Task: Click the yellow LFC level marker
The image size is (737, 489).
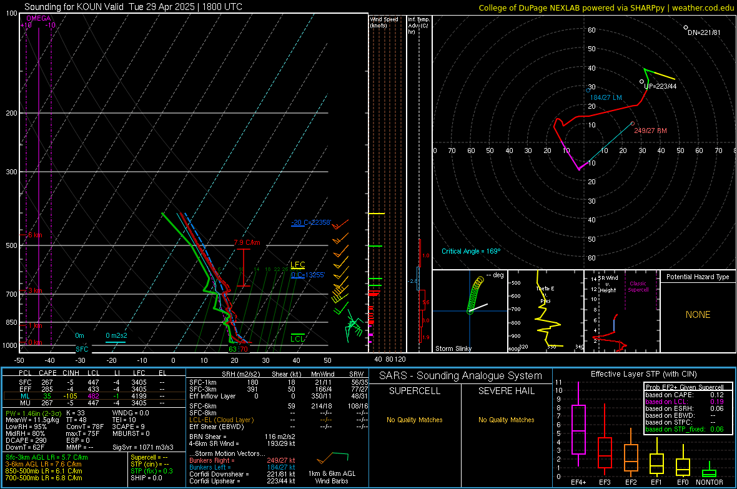Action: point(297,265)
